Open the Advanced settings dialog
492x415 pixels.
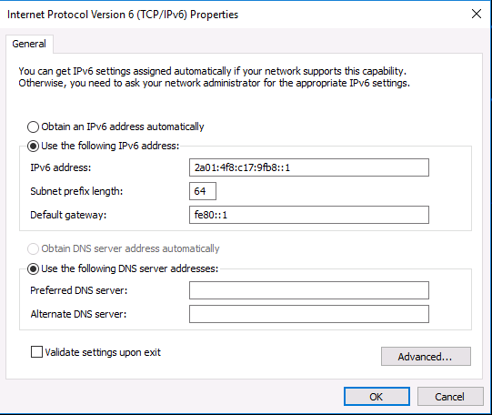pyautogui.click(x=426, y=356)
